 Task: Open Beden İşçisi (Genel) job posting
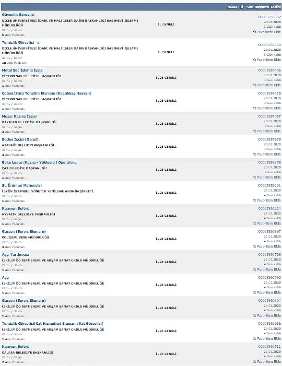coord(20,140)
